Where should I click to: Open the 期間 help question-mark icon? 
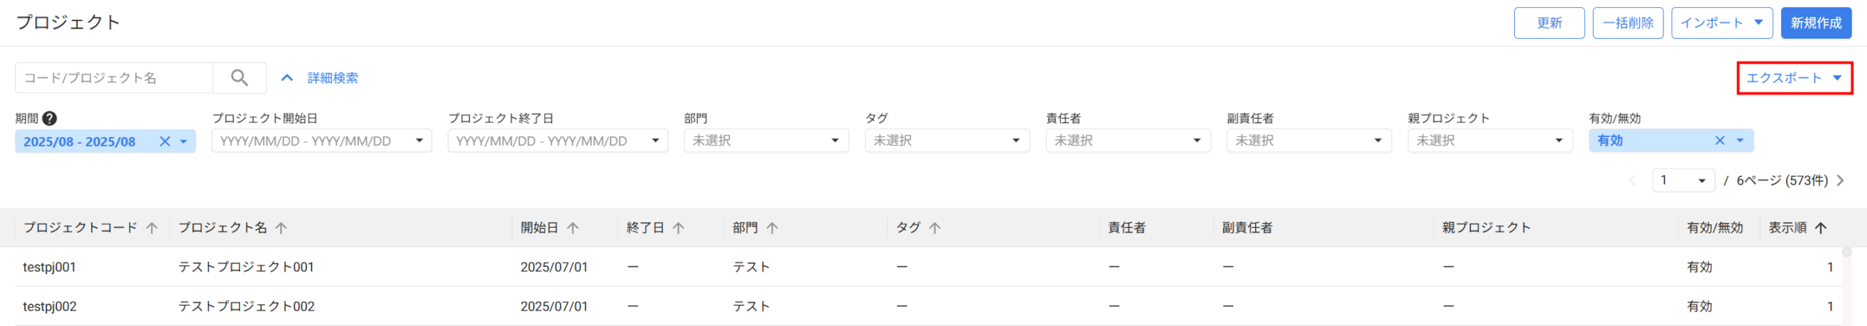pos(50,118)
